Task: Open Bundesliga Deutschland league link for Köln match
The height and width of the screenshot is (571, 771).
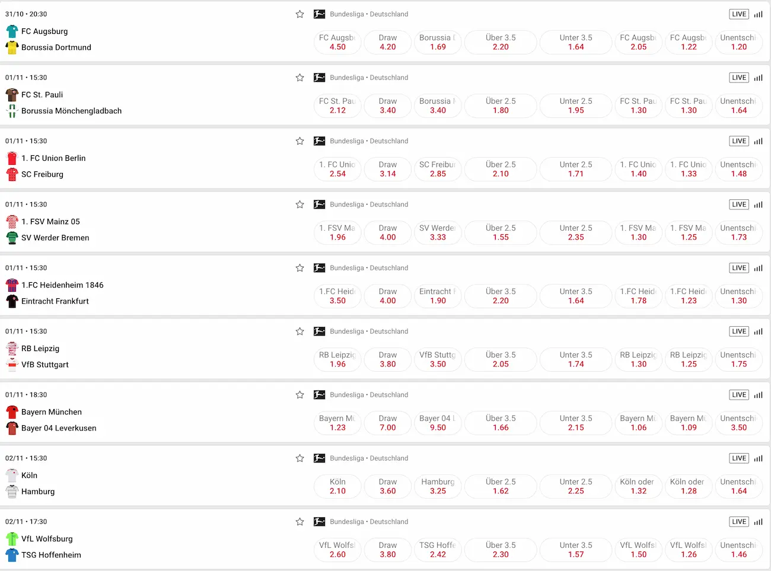Action: [x=369, y=458]
